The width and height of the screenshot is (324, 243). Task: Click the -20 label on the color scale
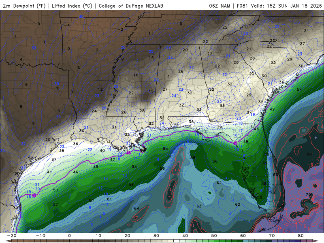(x=12, y=236)
